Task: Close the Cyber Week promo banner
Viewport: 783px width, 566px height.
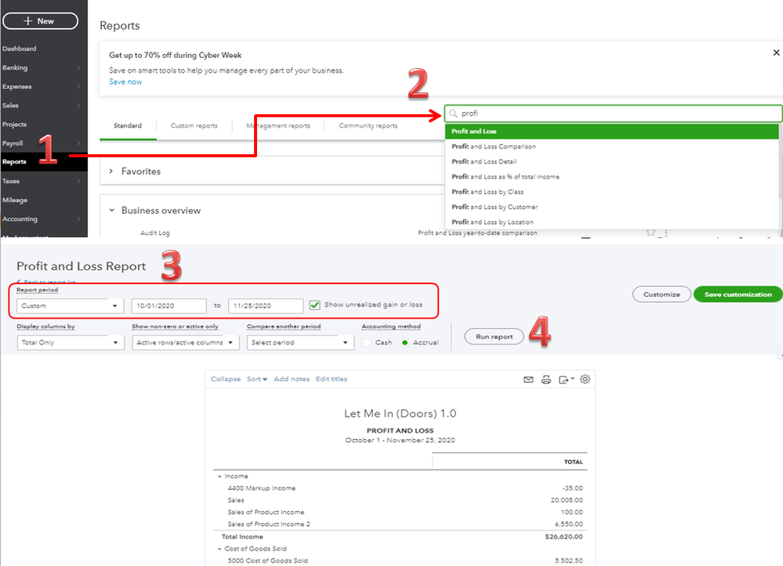Action: click(x=776, y=52)
